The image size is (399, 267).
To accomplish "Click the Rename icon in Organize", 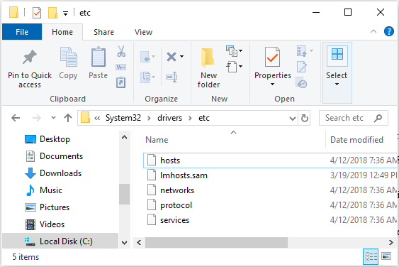I will coord(172,77).
